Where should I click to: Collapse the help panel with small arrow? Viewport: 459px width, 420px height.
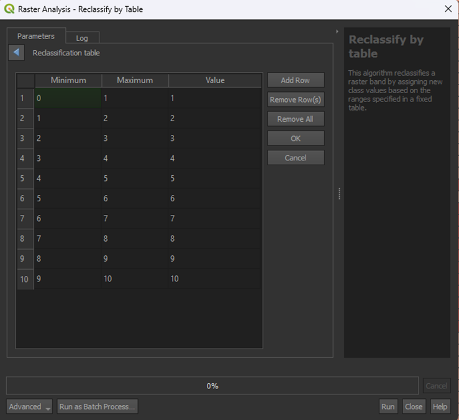point(337,32)
